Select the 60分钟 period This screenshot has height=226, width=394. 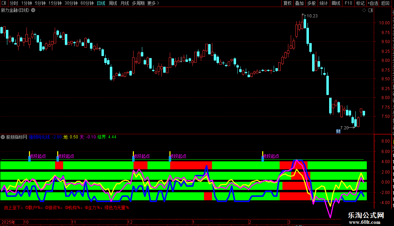pos(87,3)
